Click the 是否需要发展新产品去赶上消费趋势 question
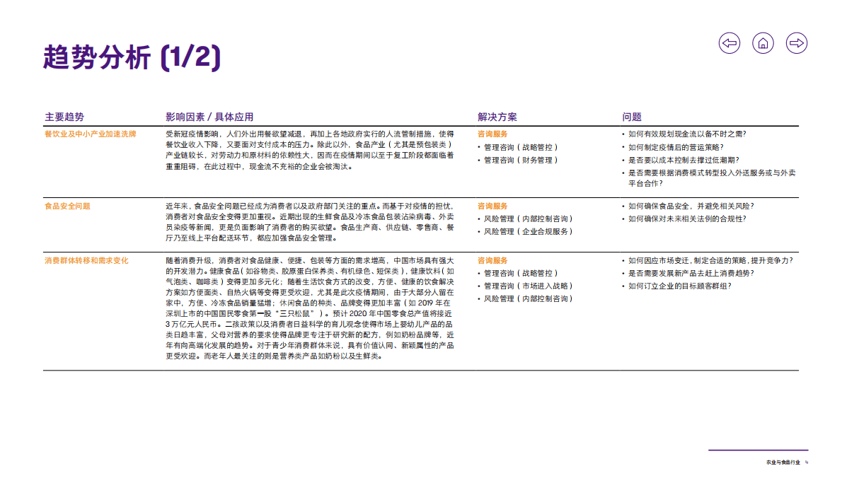The image size is (842, 483). 691,273
